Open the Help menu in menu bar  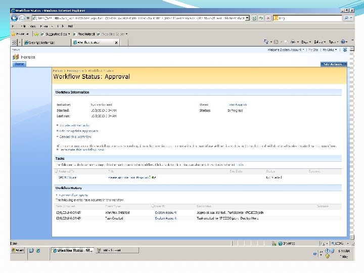(70, 26)
